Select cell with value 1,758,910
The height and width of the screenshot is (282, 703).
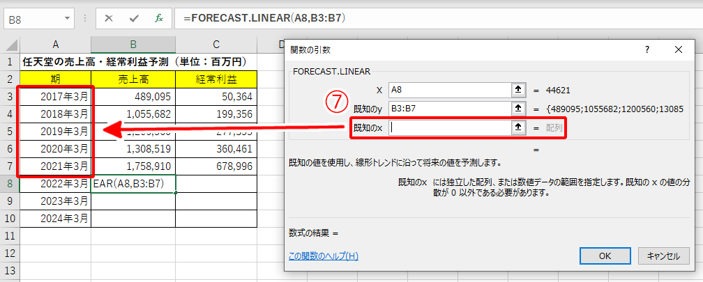tap(133, 166)
